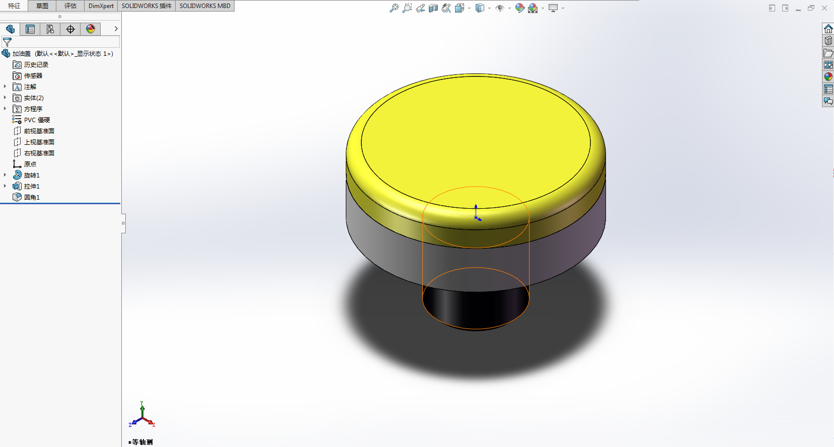Open the DimXpert tab
This screenshot has width=834, height=447.
(101, 6)
